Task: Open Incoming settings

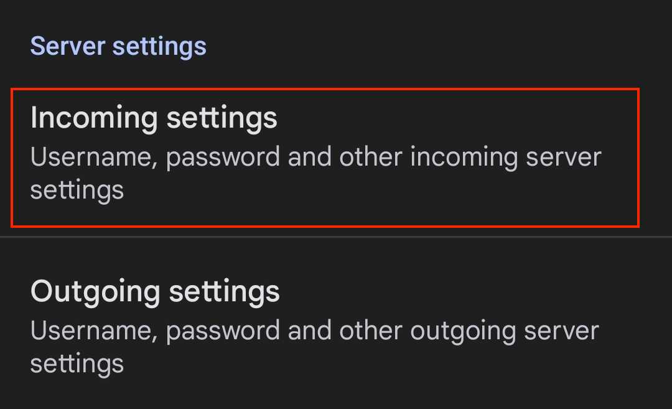Action: coord(325,157)
